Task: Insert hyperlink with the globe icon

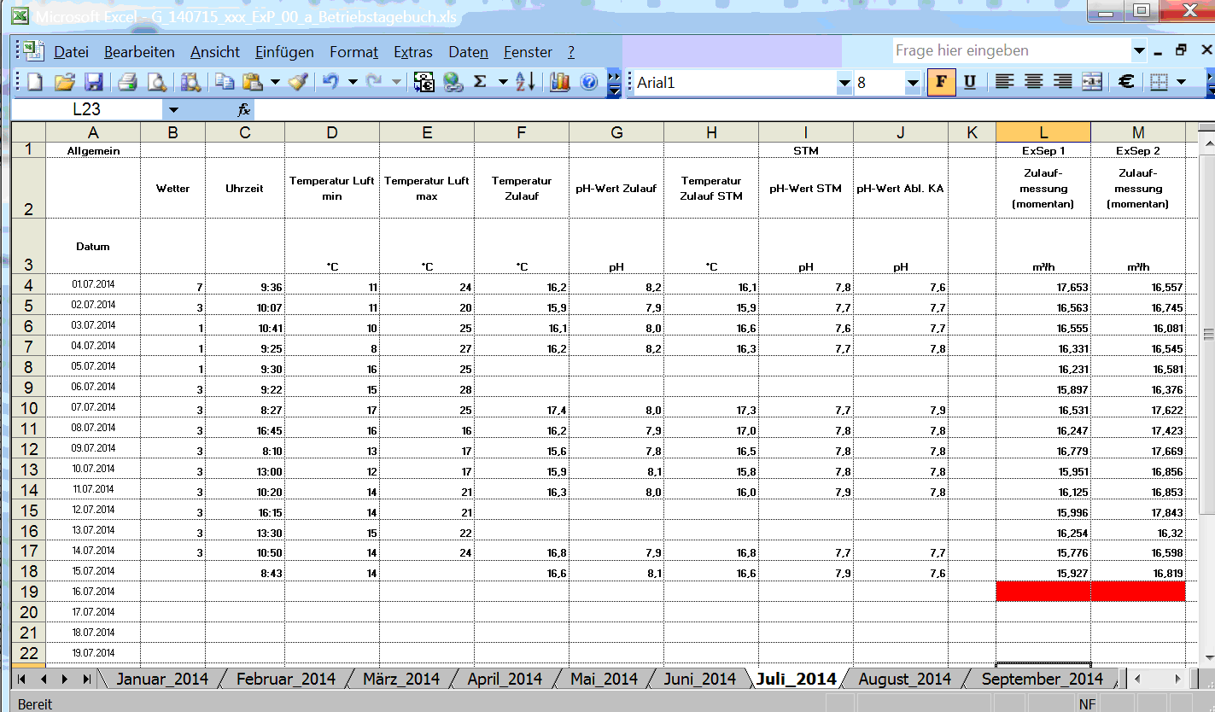Action: tap(452, 82)
